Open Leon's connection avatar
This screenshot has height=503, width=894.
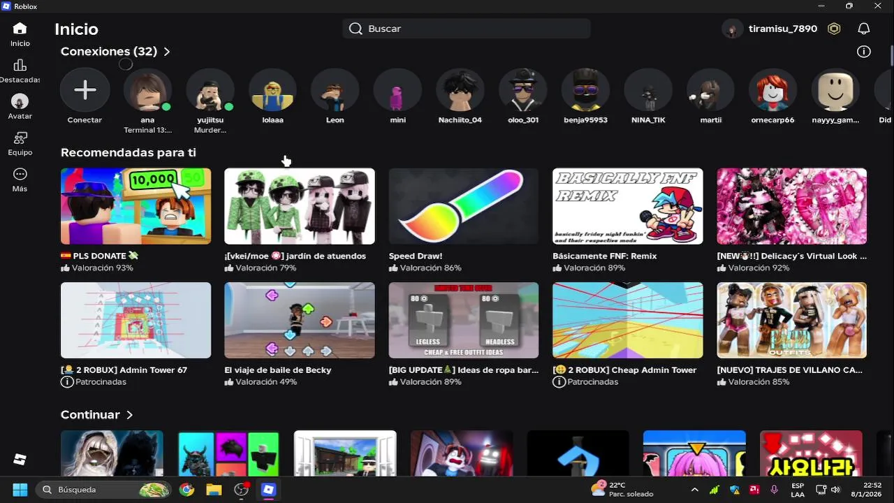335,89
